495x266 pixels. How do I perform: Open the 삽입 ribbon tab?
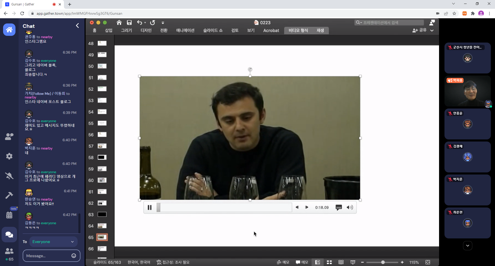pos(109,30)
